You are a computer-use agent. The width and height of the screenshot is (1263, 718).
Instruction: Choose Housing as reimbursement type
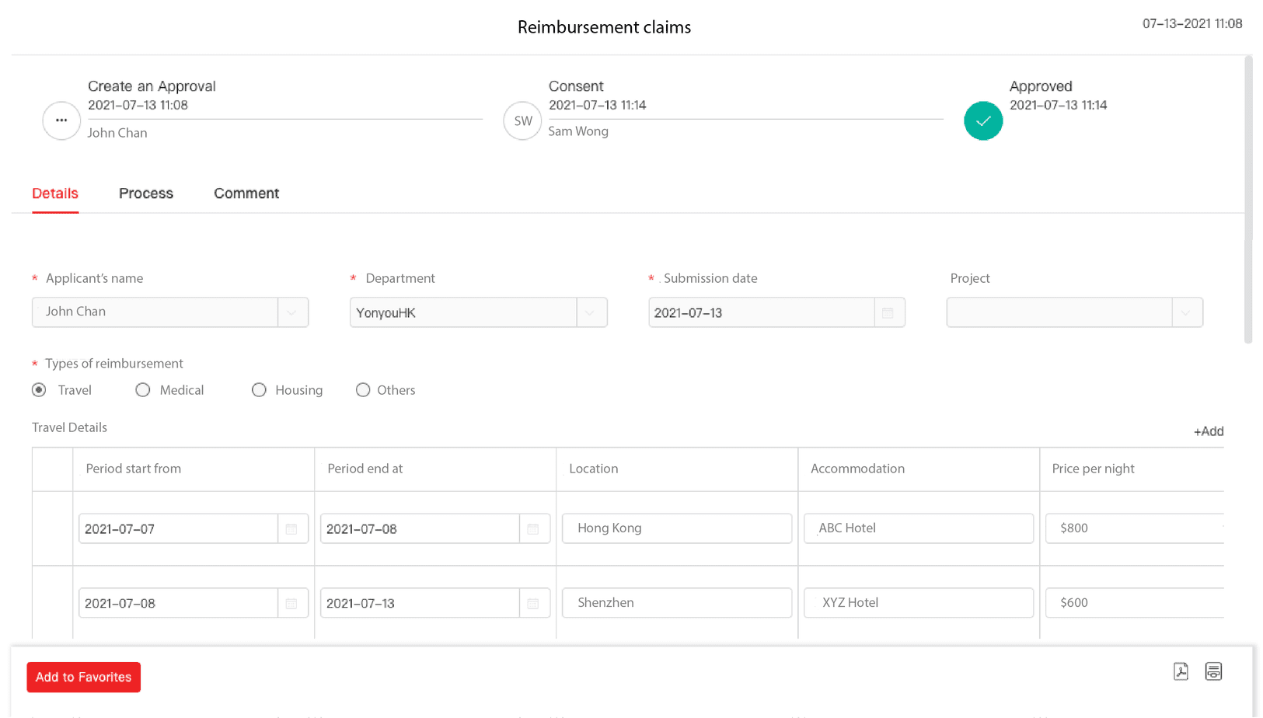tap(259, 390)
